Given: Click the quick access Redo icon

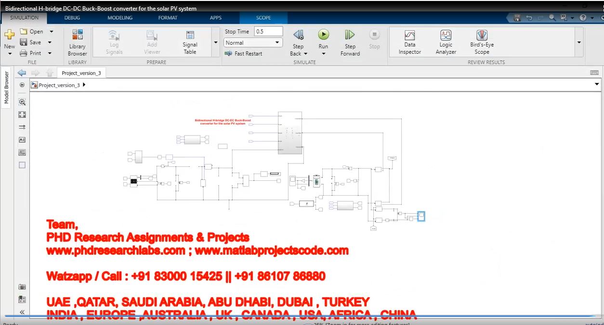Looking at the screenshot, I should point(540,18).
